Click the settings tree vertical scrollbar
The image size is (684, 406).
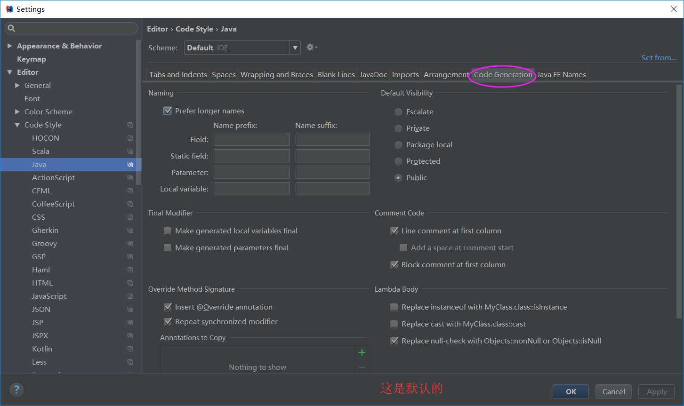coord(138,112)
